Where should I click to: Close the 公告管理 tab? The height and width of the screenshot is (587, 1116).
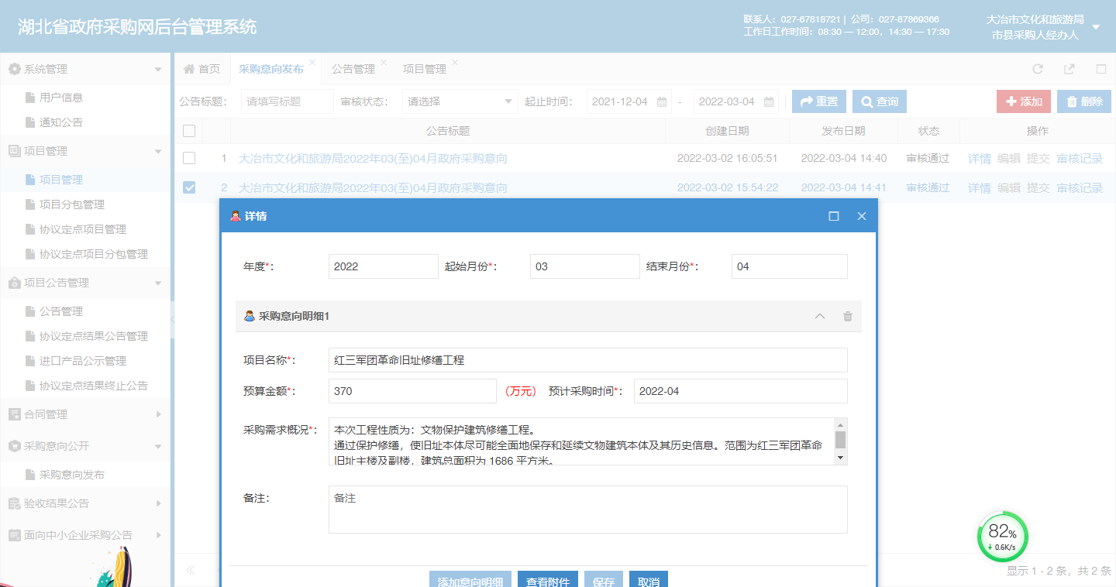pyautogui.click(x=384, y=62)
